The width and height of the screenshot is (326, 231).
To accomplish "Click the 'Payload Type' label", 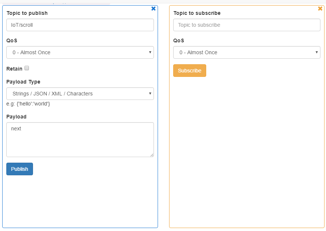I will pos(23,82).
